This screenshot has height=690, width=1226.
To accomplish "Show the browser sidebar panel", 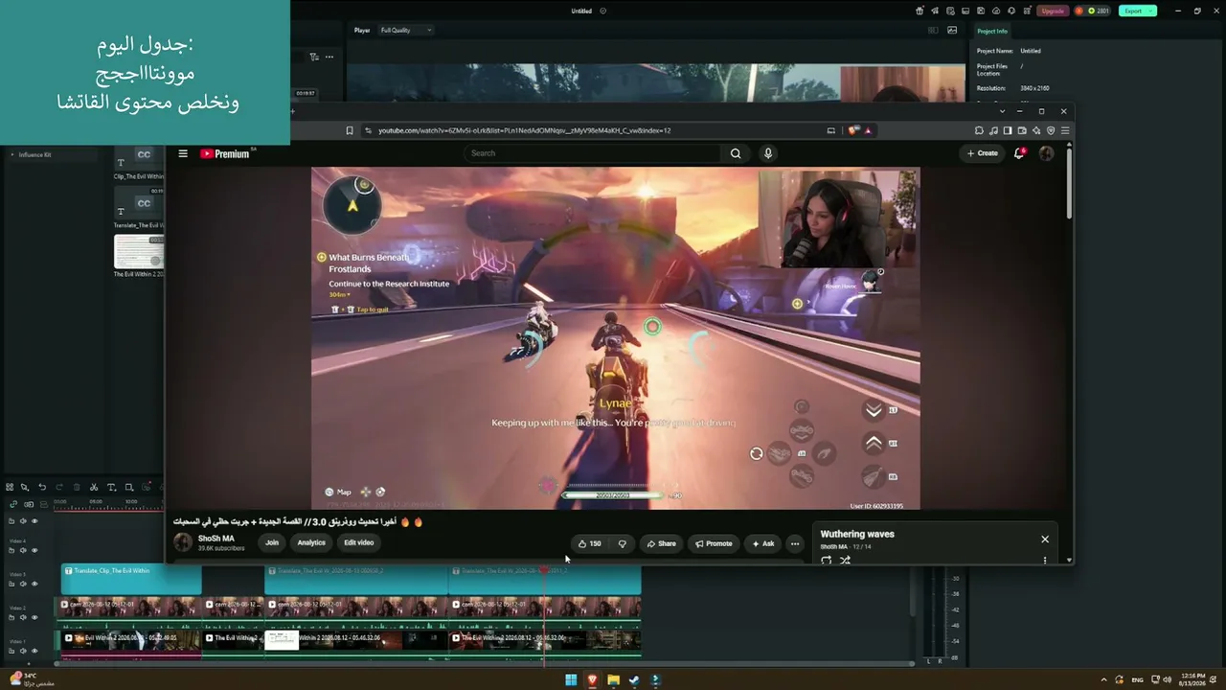I will click(1008, 130).
